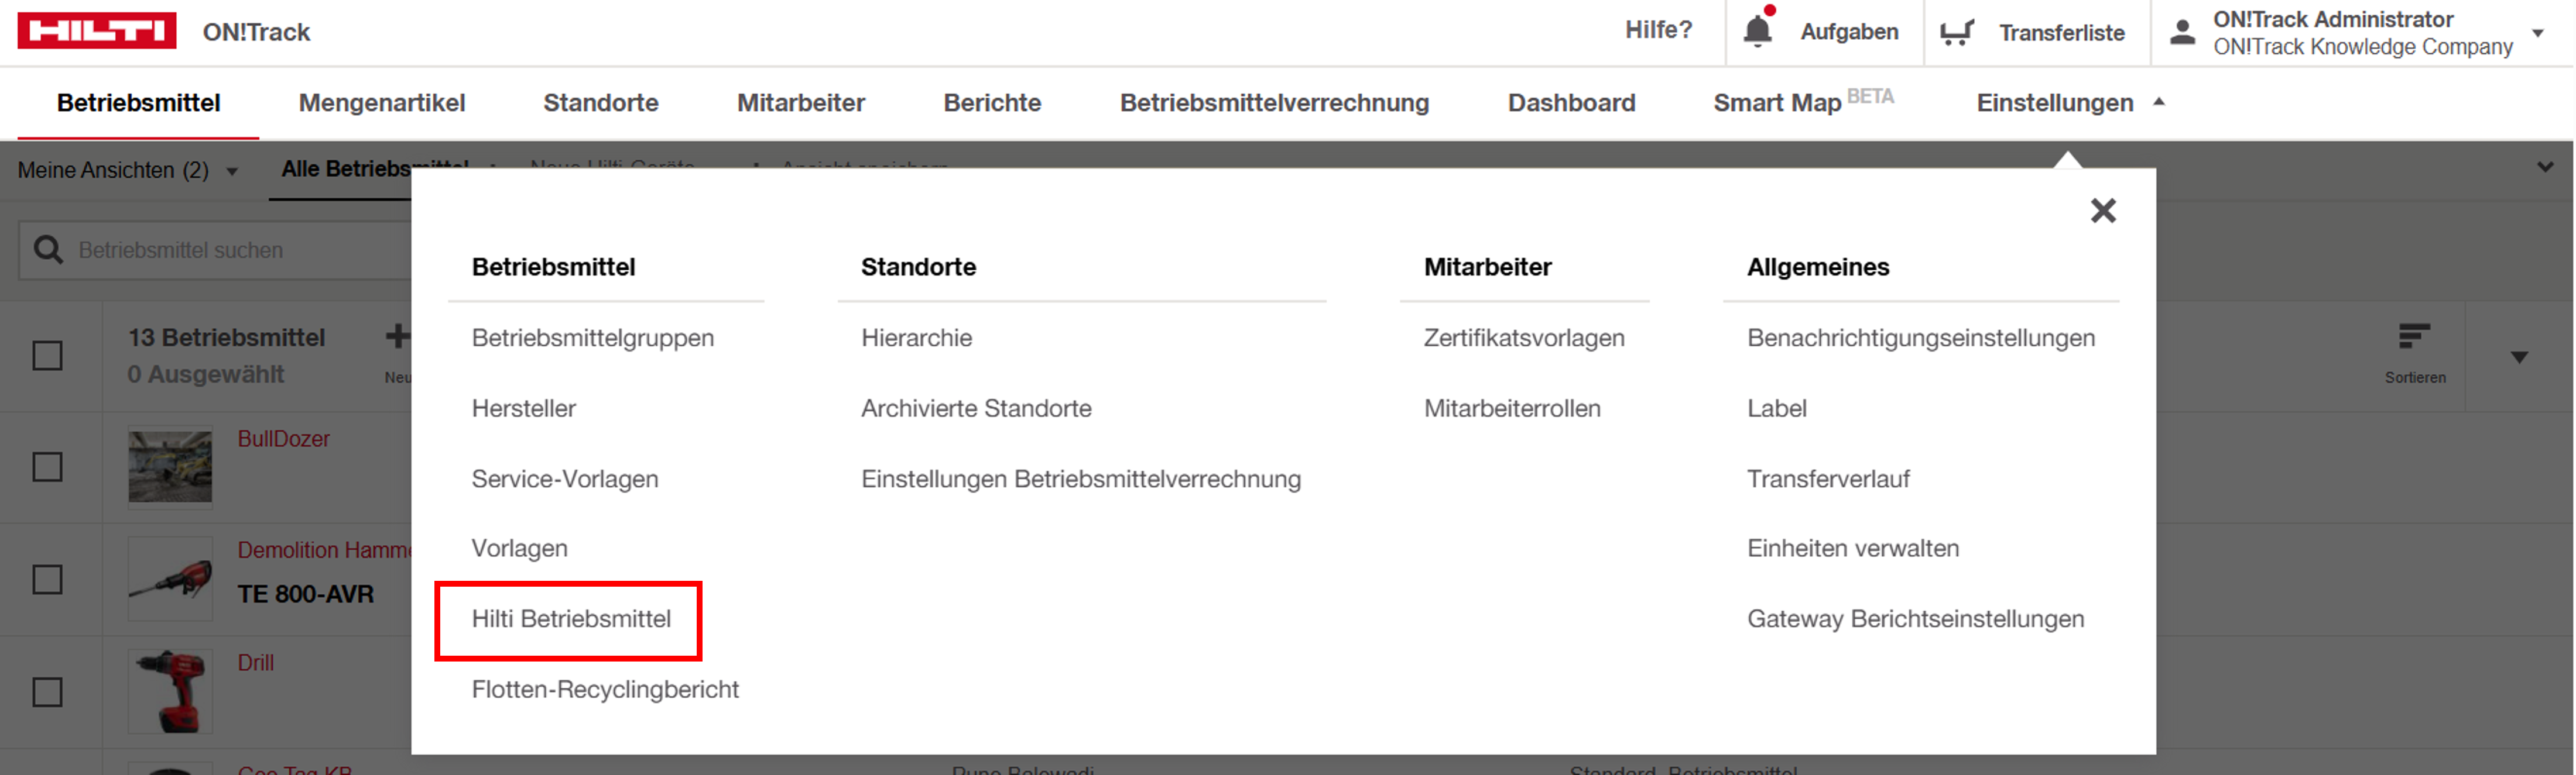
Task: Open notifications bell icon
Action: tap(1757, 31)
